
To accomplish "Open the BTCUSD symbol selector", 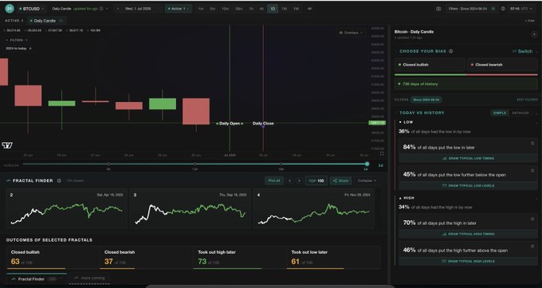I will pyautogui.click(x=31, y=9).
